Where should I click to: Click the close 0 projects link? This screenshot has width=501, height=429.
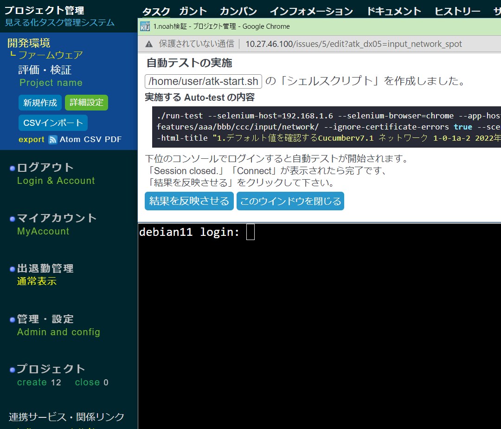click(92, 382)
